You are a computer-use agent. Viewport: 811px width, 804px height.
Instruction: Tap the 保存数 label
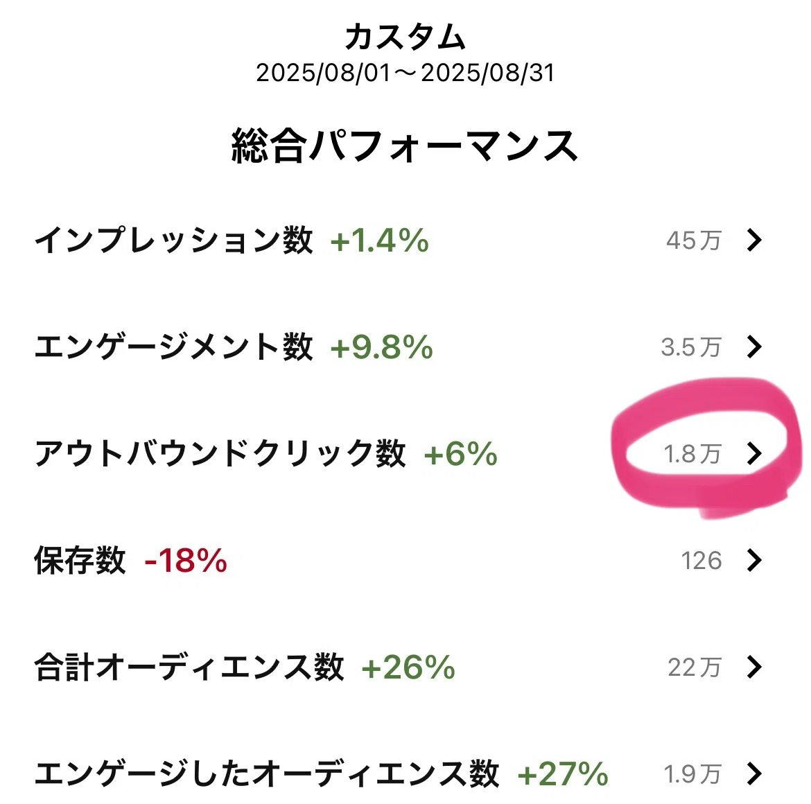pyautogui.click(x=80, y=560)
